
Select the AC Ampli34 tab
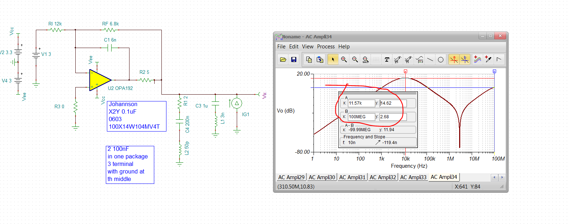[444, 177]
